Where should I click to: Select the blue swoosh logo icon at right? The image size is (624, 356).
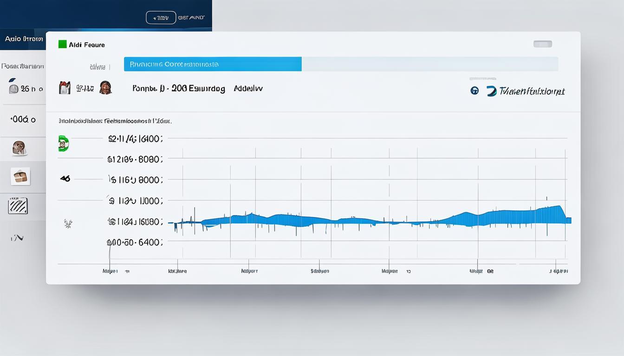click(x=491, y=91)
